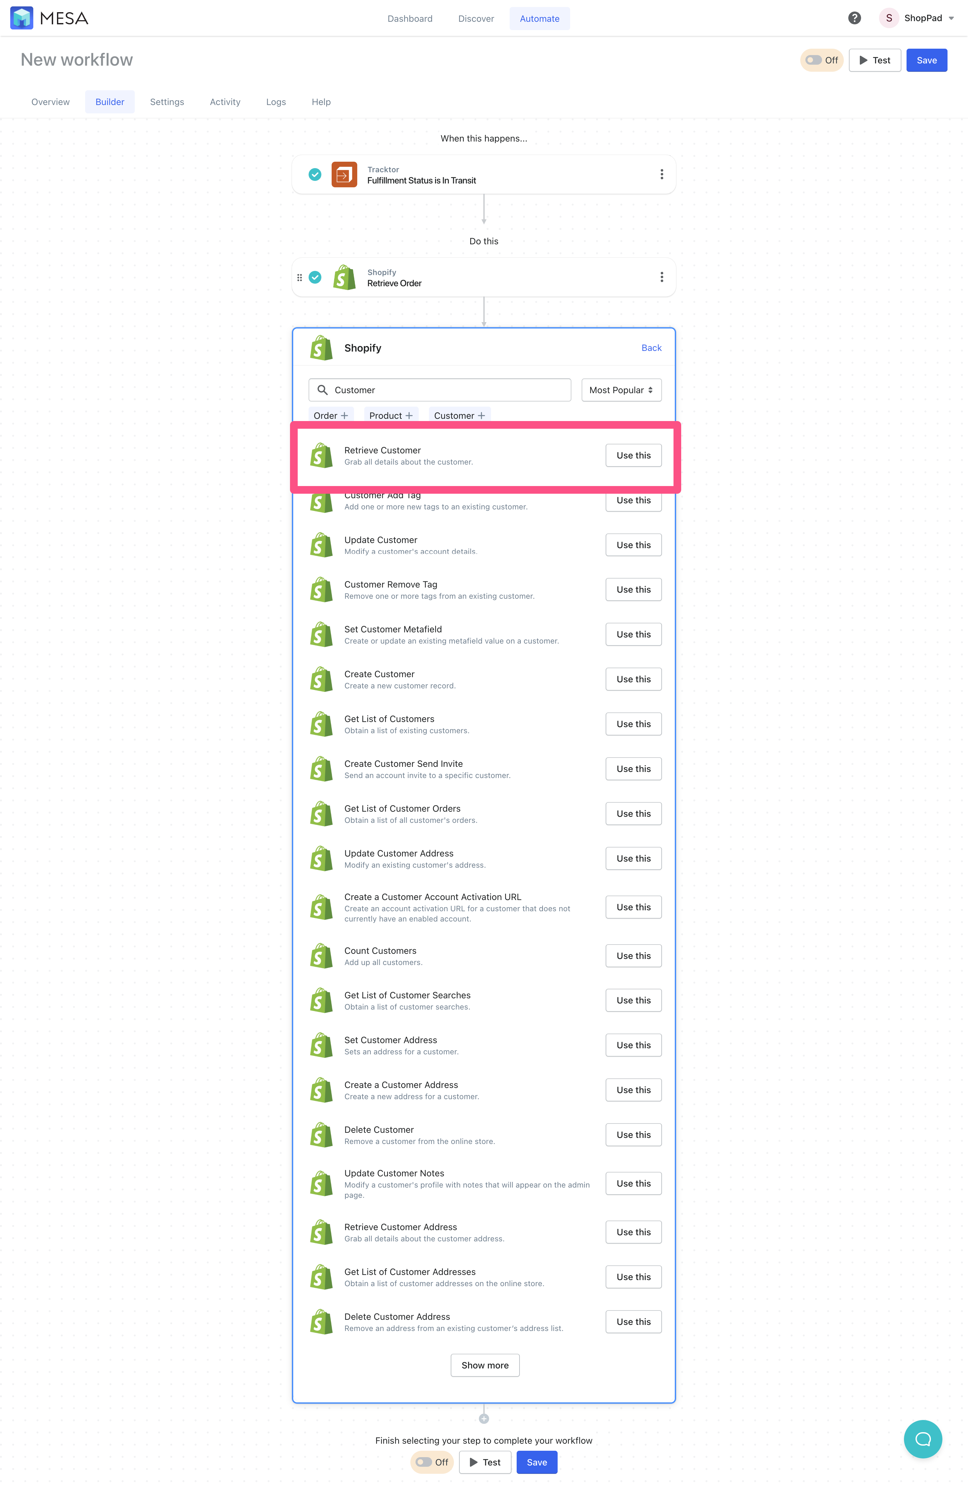Click the Tracktor app icon
Screen dimensions: 968x1485
[344, 175]
